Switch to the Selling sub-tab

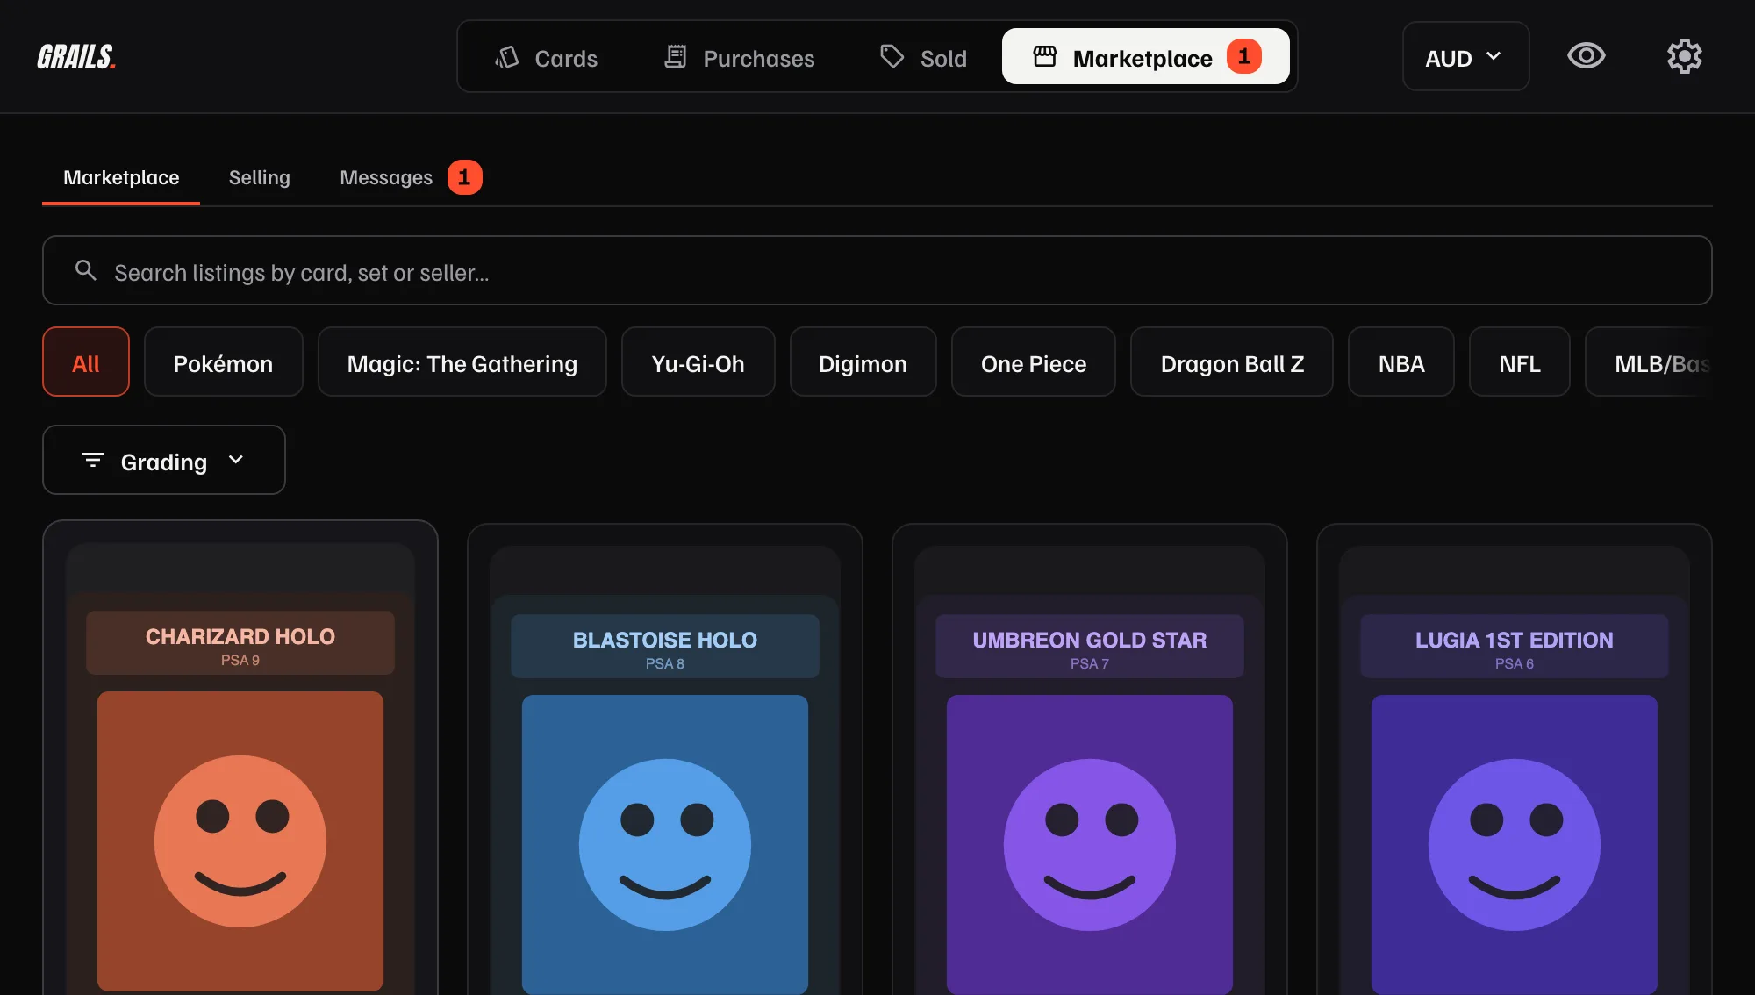pyautogui.click(x=259, y=177)
